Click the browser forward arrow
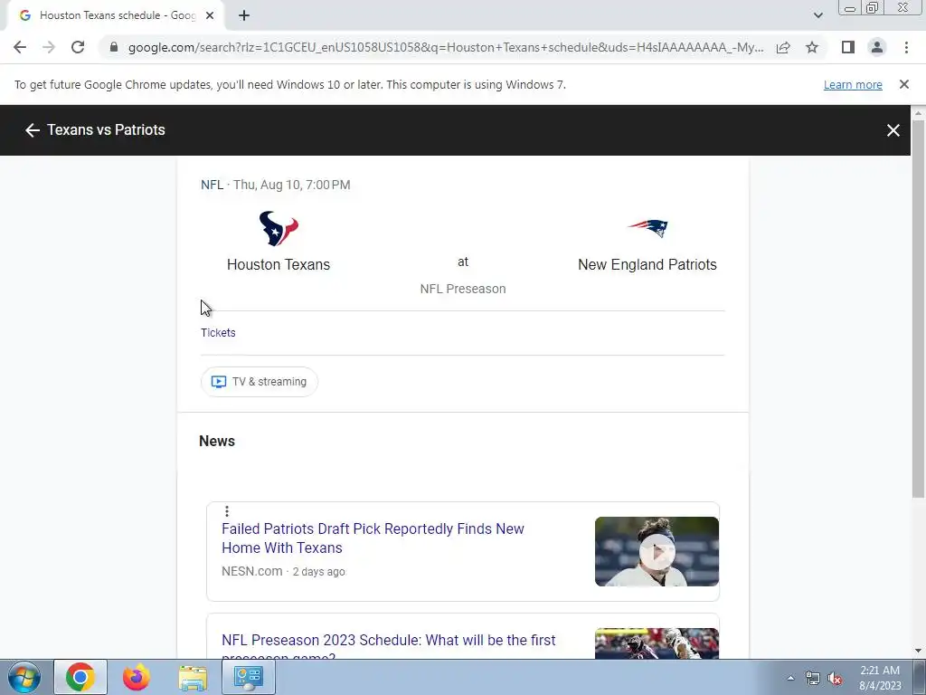 49,47
